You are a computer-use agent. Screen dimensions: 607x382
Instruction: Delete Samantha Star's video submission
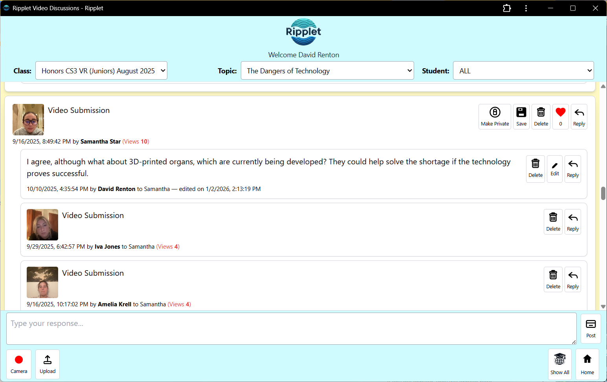click(541, 116)
